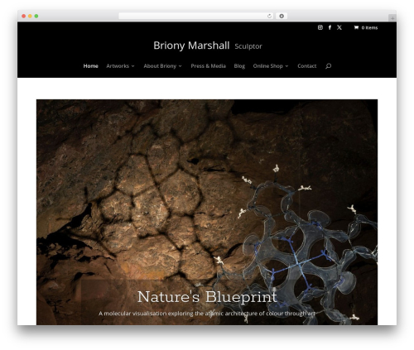Viewport: 414px width, 350px height.
Task: Maximize the browser with green button
Action: point(36,16)
